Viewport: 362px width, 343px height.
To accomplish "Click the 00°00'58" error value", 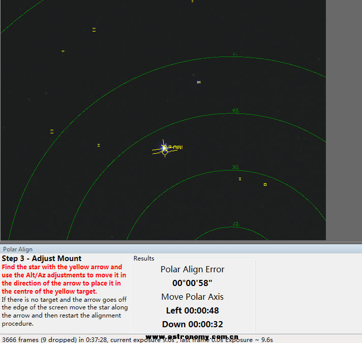I will point(192,283).
